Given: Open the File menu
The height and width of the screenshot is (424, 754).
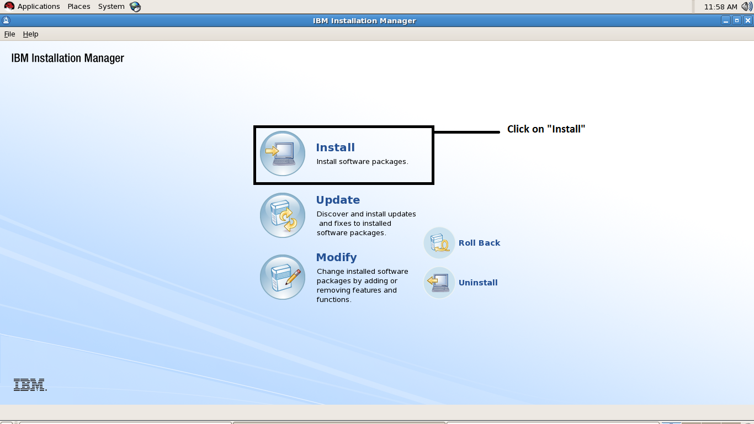Looking at the screenshot, I should click(x=9, y=34).
